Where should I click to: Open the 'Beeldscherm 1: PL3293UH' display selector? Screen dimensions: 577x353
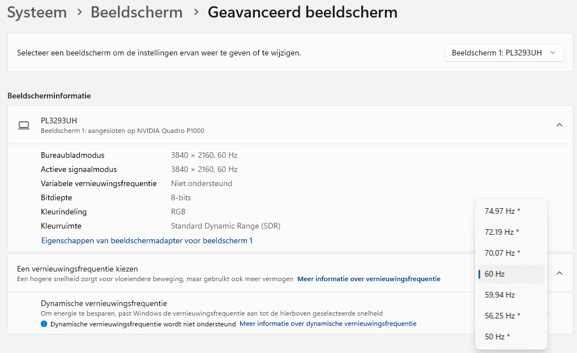point(503,52)
